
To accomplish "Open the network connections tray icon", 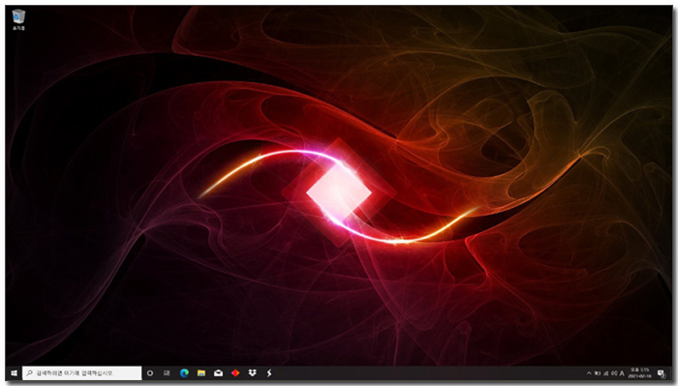I will point(605,373).
